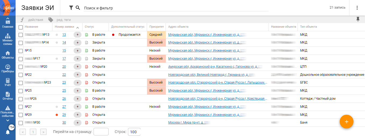Open the filter funnel icon
The image size is (365, 140).
point(71,8)
